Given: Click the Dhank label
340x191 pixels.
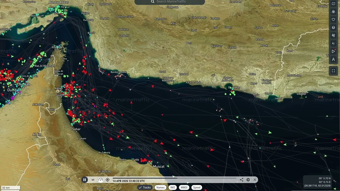Looking at the screenshot, I should coord(57,164).
